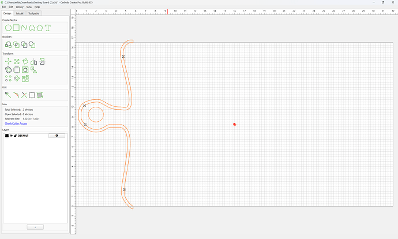
Task: Minimize the Carbide Create window
Action: click(373, 2)
